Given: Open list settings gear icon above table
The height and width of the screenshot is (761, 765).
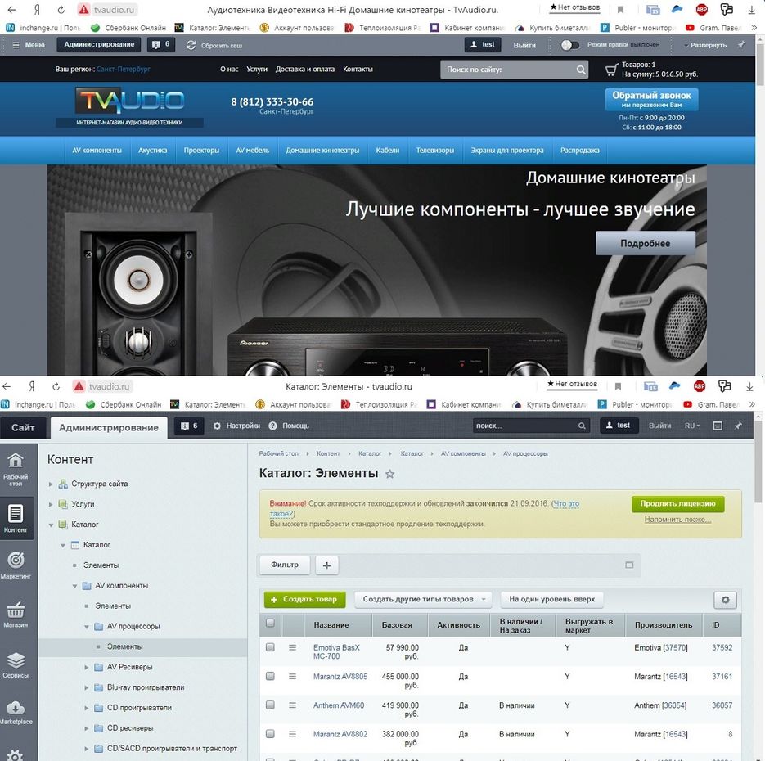Looking at the screenshot, I should 726,600.
